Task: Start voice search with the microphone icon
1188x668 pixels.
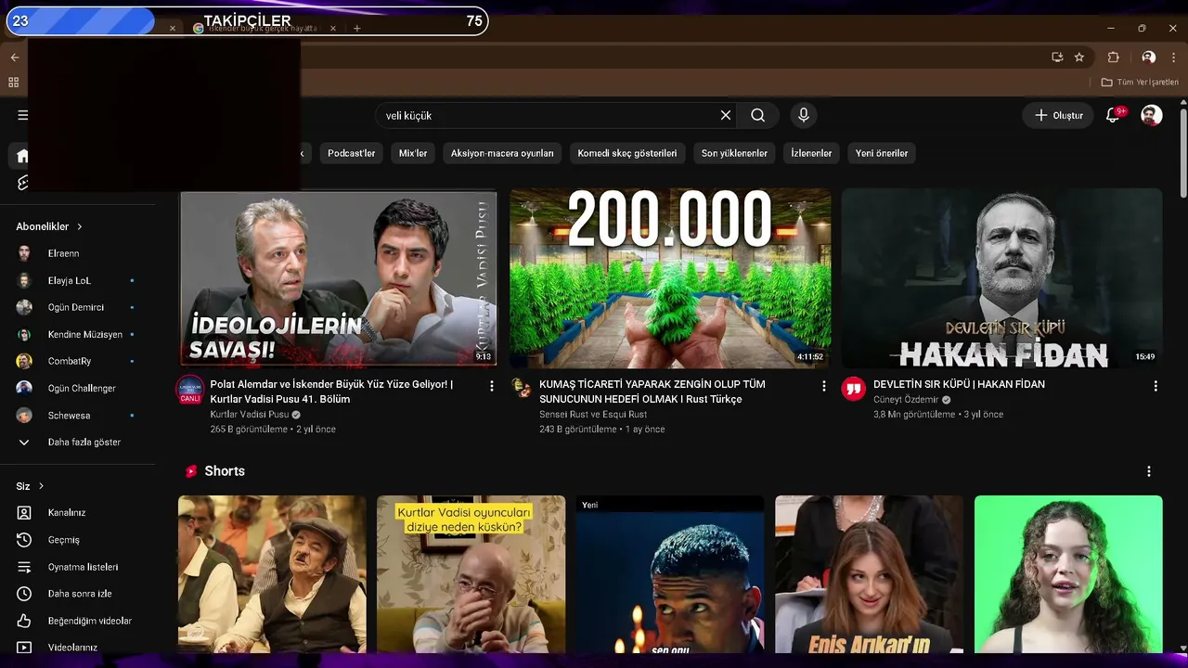Action: (x=804, y=115)
